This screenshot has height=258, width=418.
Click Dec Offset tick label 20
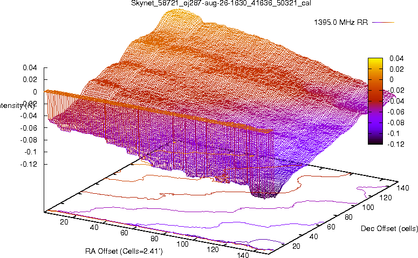click(x=296, y=246)
